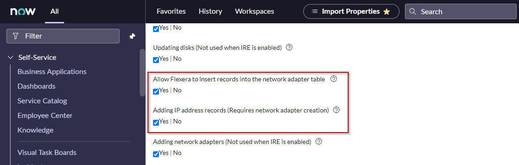519x165 pixels.
Task: Open the Import Properties title menu
Action: tap(351, 11)
